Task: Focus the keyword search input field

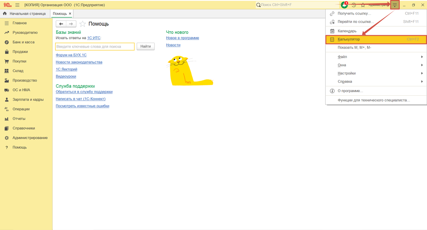Action: (x=95, y=47)
